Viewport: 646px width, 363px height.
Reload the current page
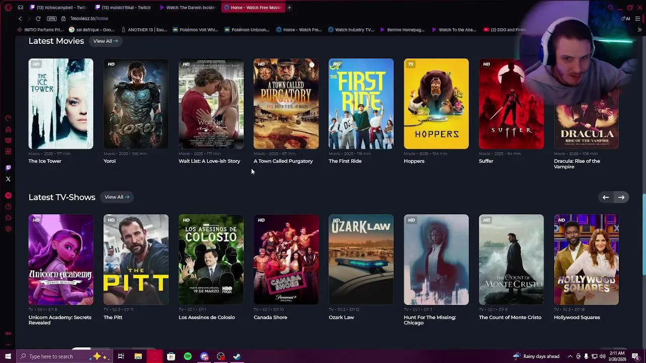pos(38,19)
